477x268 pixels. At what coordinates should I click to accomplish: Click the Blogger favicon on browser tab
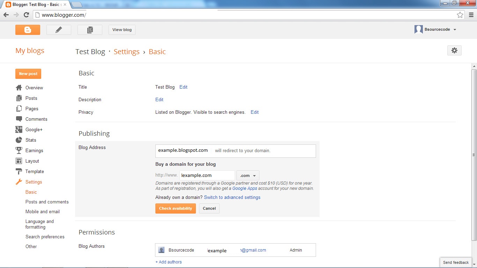point(8,5)
